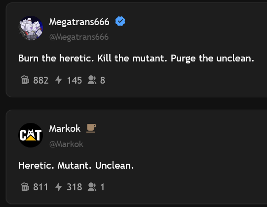The width and height of the screenshot is (267, 207).
Task: Click the 882 beer count number
Action: (x=41, y=80)
